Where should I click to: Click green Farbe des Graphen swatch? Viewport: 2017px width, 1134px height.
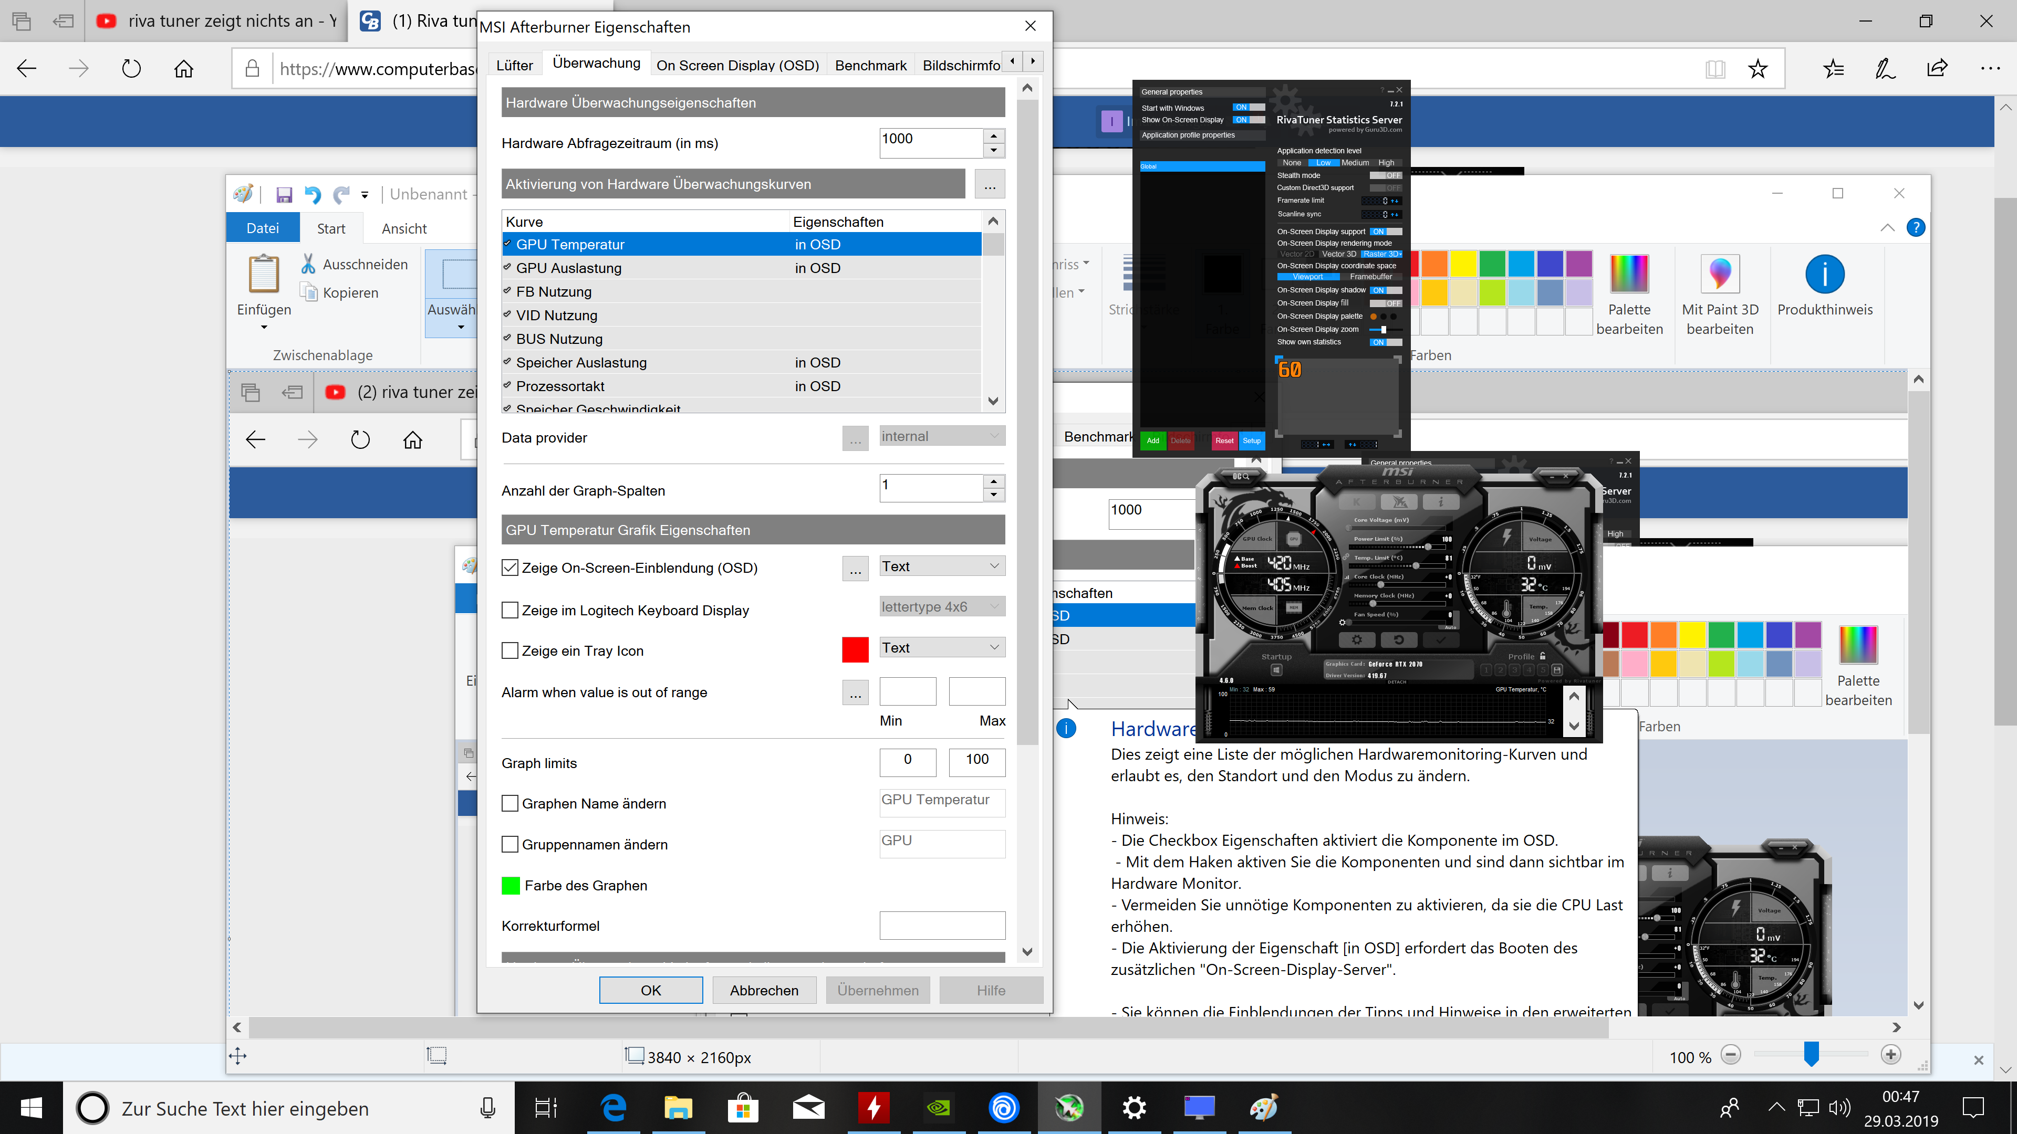tap(511, 886)
